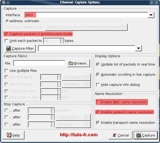Viewport: 160px width, 143px height.
Task: Open stop after minute(s) unit dropdown
Action: 73,124
